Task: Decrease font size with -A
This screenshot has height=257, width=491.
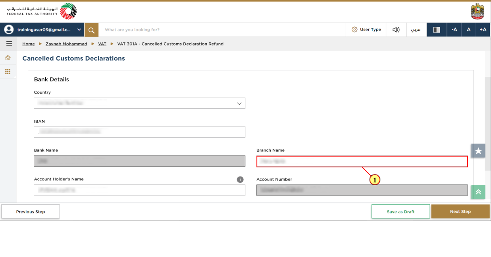Action: click(454, 30)
